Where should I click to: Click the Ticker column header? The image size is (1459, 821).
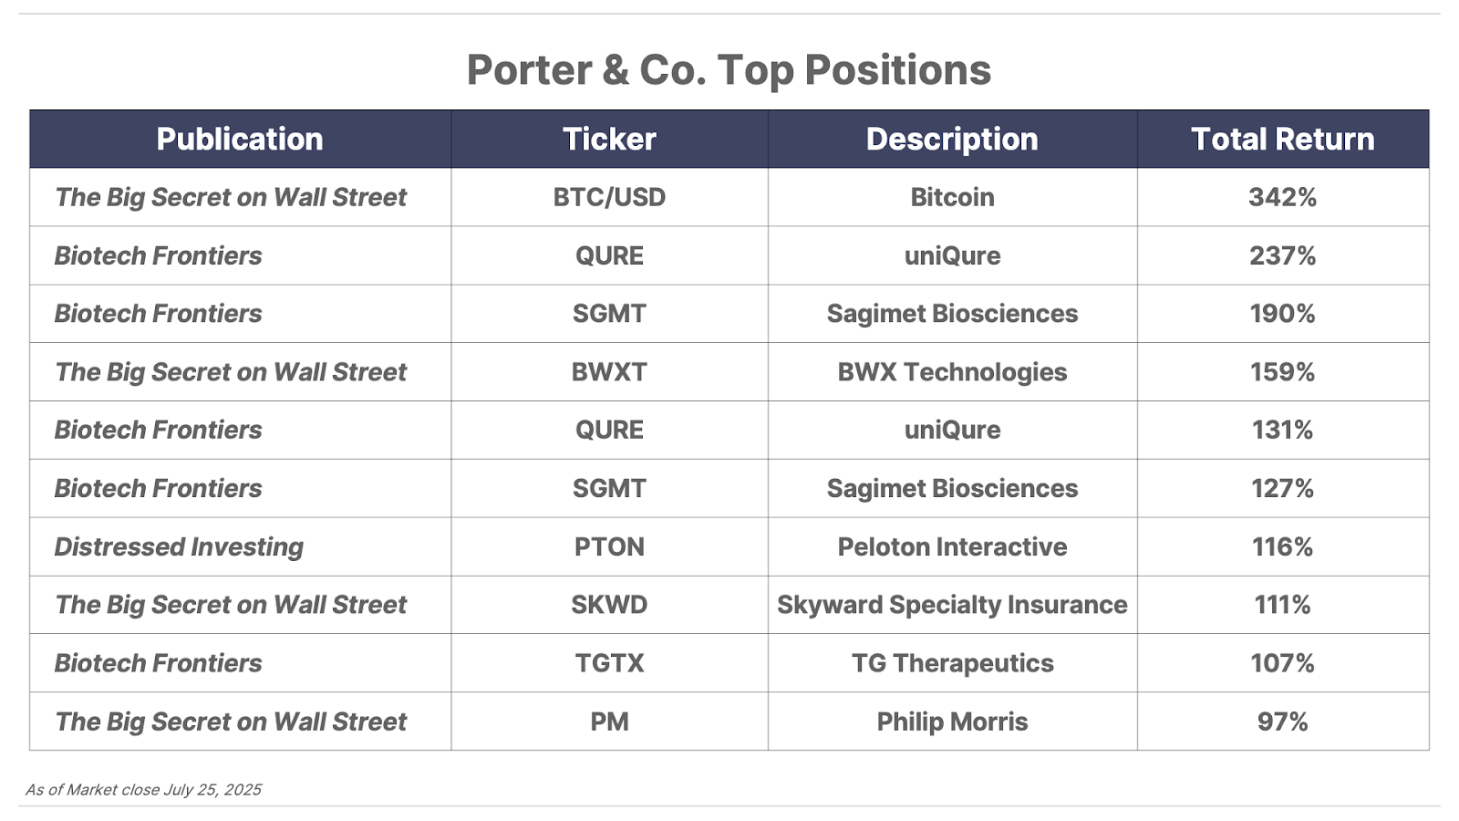pos(609,139)
